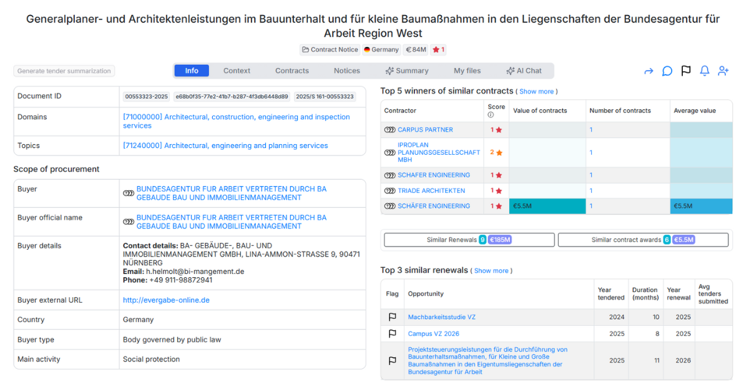
Task: Open the evergabe-online.de link
Action: pyautogui.click(x=166, y=300)
